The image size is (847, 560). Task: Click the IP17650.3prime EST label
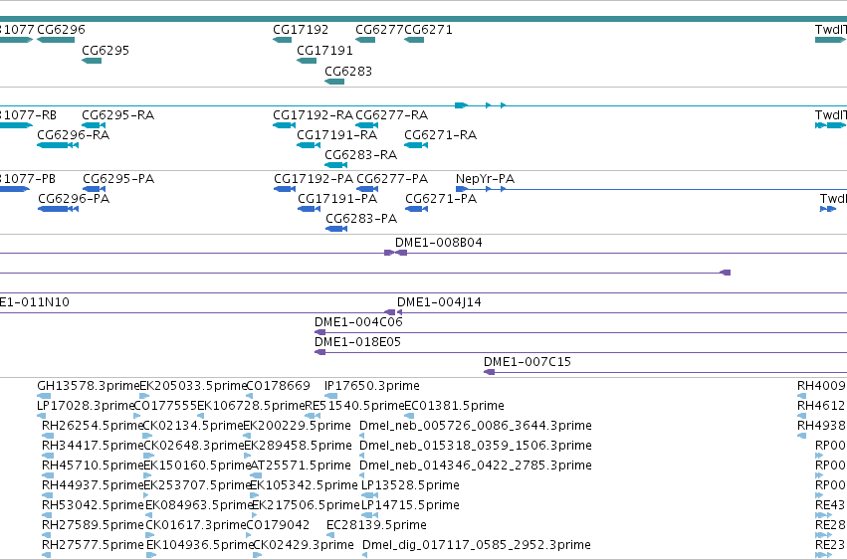pyautogui.click(x=371, y=386)
